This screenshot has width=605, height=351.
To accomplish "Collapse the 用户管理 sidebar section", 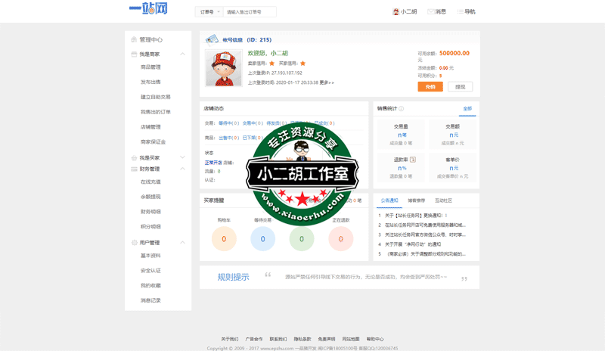I will coord(182,243).
